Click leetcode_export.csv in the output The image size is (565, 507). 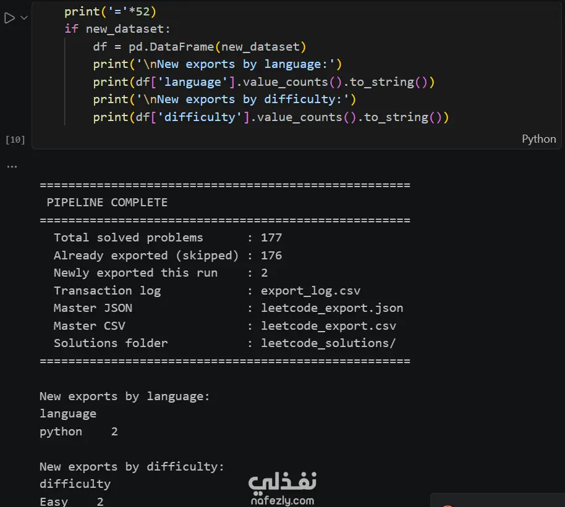[328, 326]
